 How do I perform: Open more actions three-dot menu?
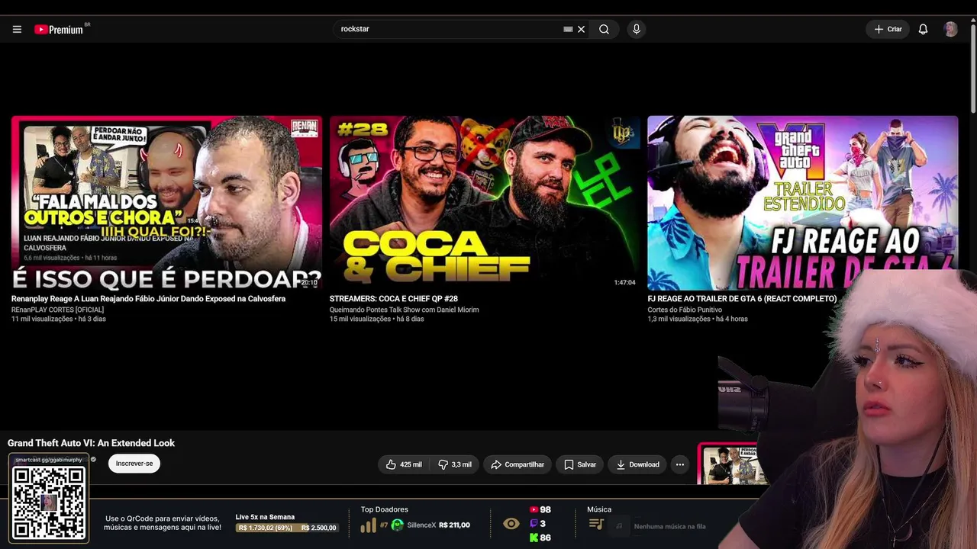point(680,464)
